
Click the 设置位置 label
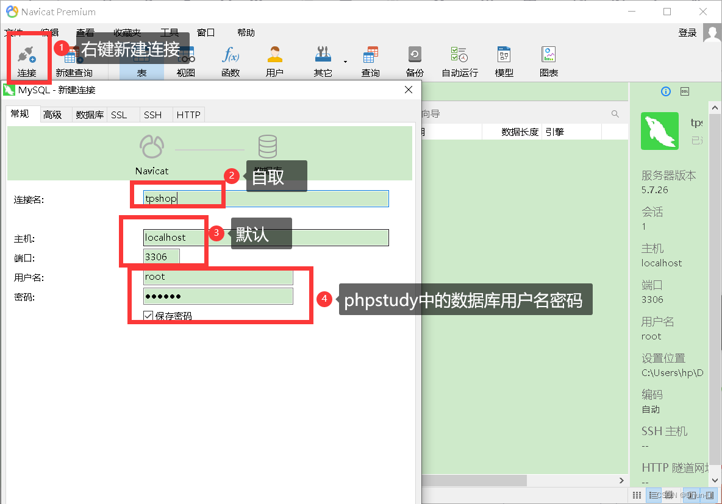663,358
